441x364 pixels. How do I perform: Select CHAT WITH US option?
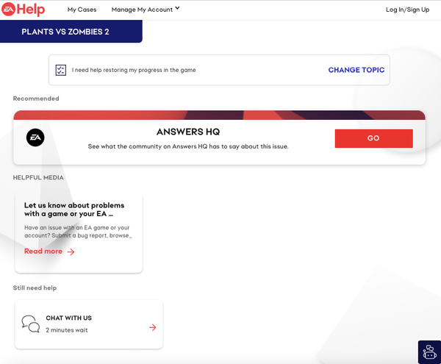pos(69,318)
